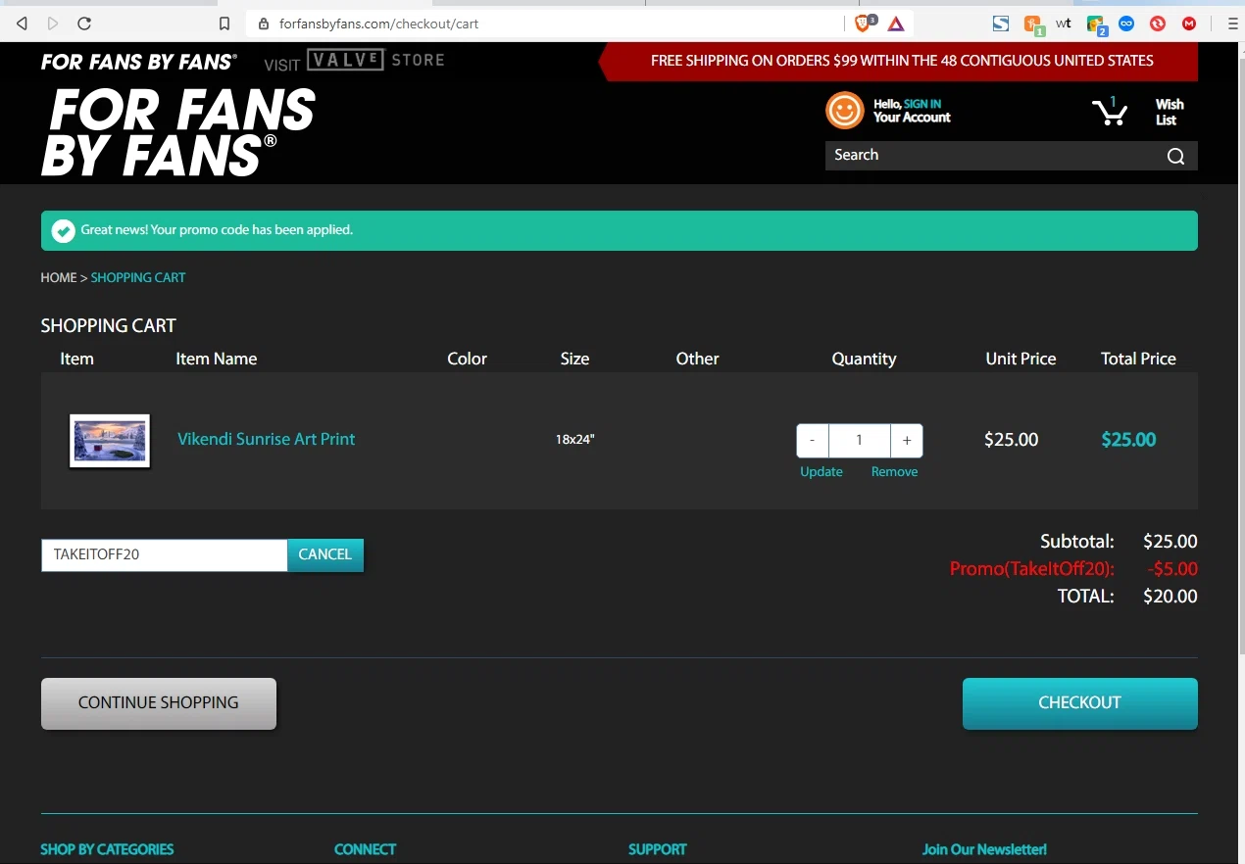Increase quantity with plus button
This screenshot has width=1245, height=864.
coord(907,441)
